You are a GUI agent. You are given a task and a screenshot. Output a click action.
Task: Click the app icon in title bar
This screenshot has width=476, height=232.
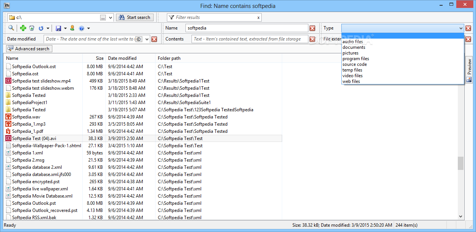click(x=6, y=6)
